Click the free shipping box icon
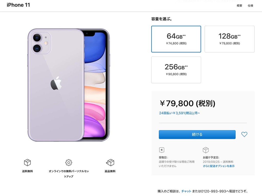The image size is (262, 196). (x=27, y=162)
